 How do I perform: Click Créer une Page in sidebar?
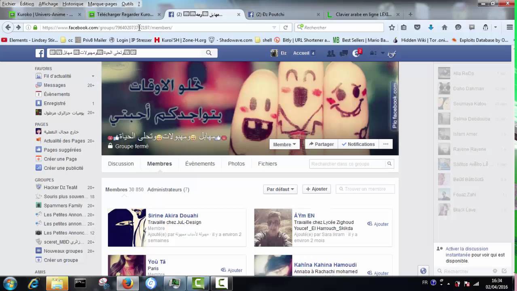60,159
